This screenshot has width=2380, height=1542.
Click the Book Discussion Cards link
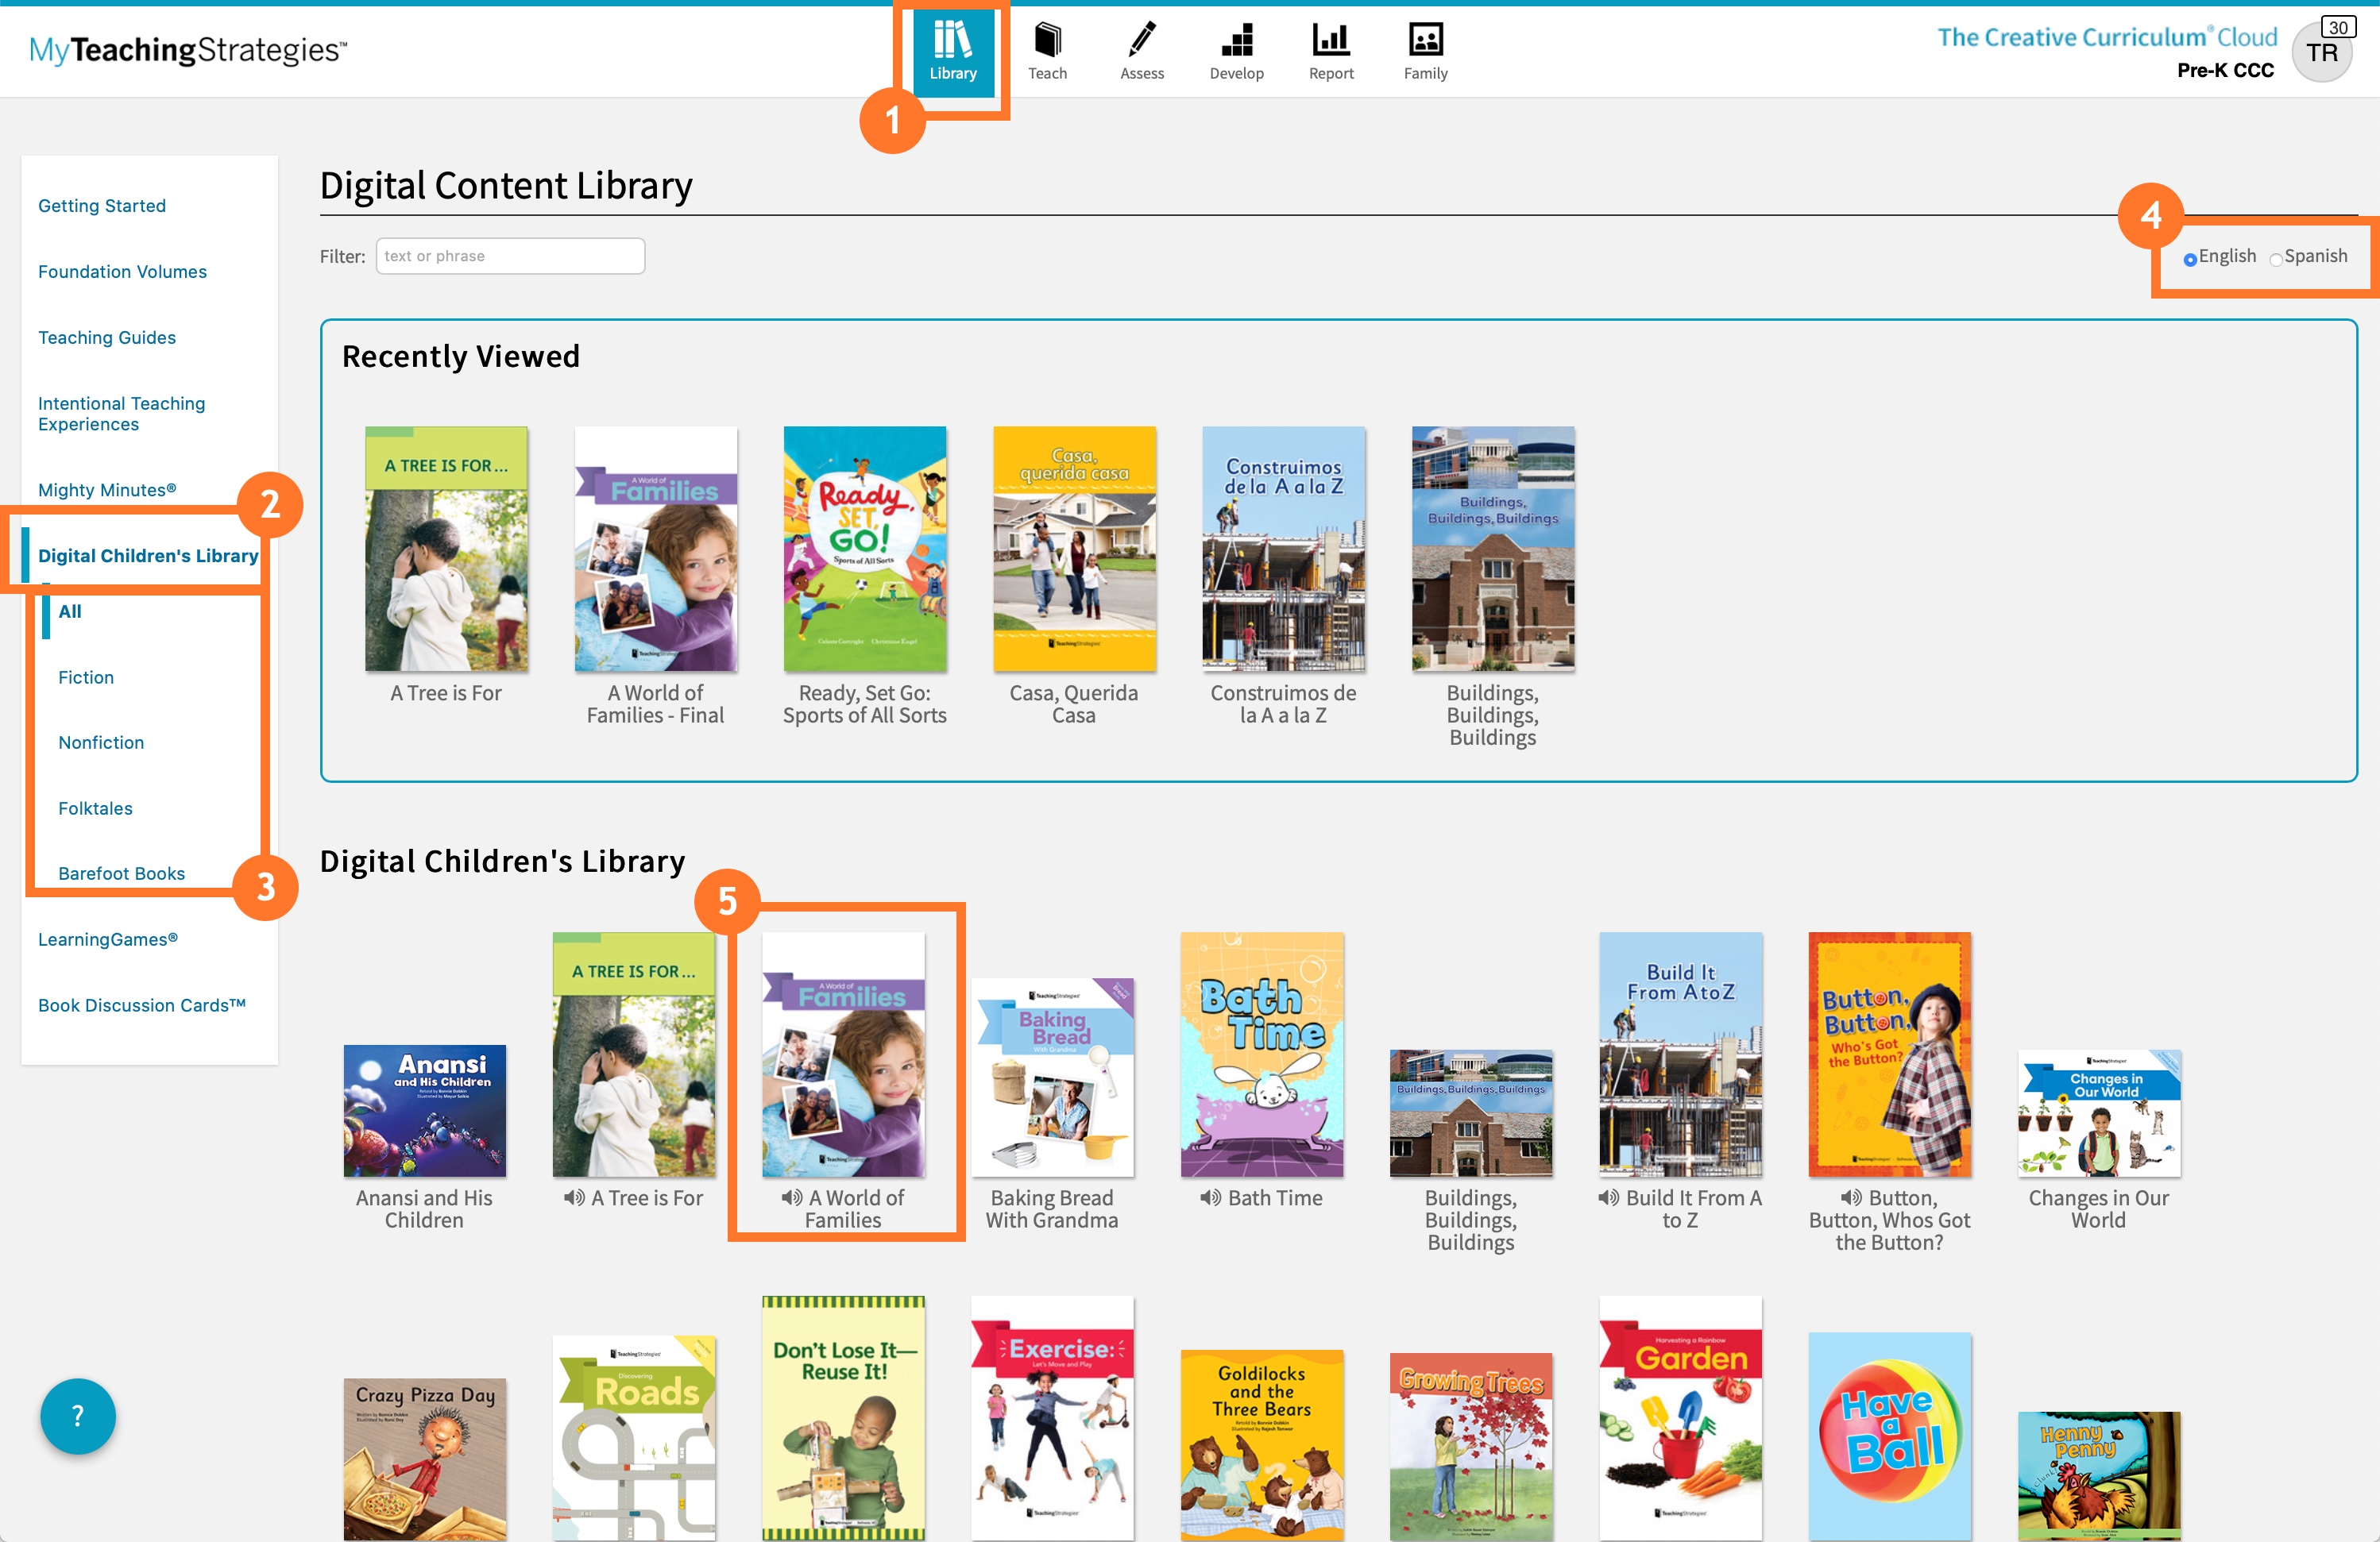tap(142, 1004)
